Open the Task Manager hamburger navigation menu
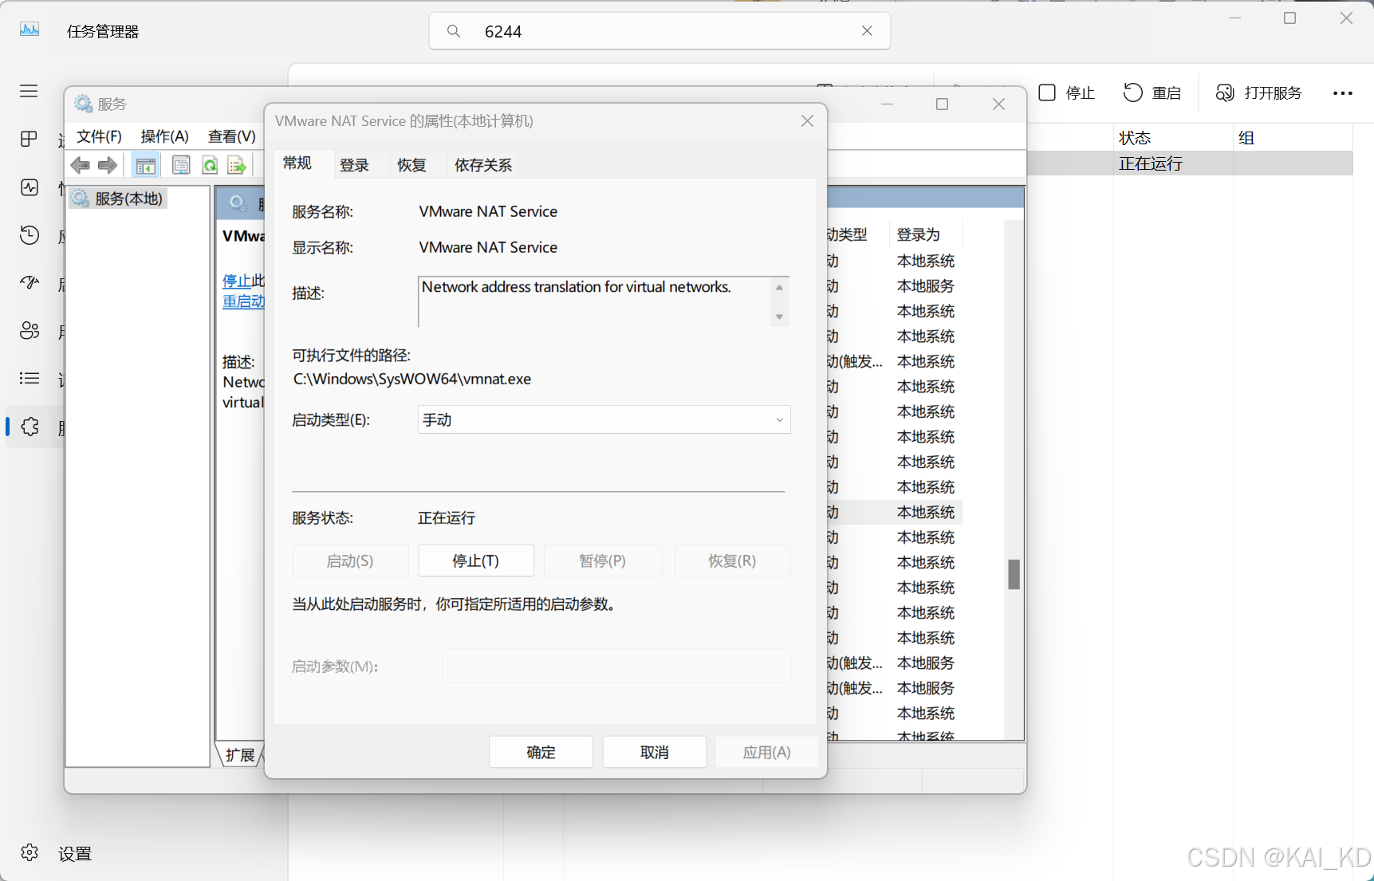Viewport: 1374px width, 881px height. (x=29, y=91)
